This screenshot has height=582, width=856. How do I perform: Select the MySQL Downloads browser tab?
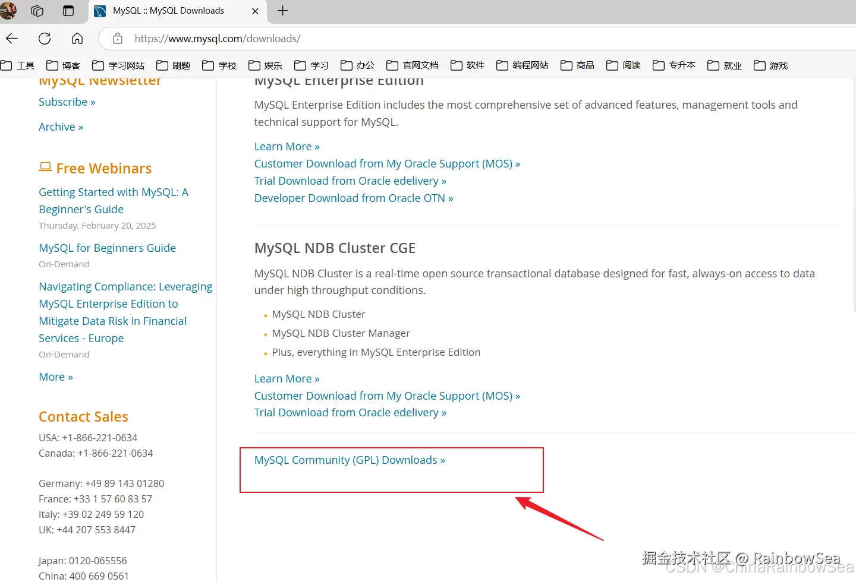point(177,11)
